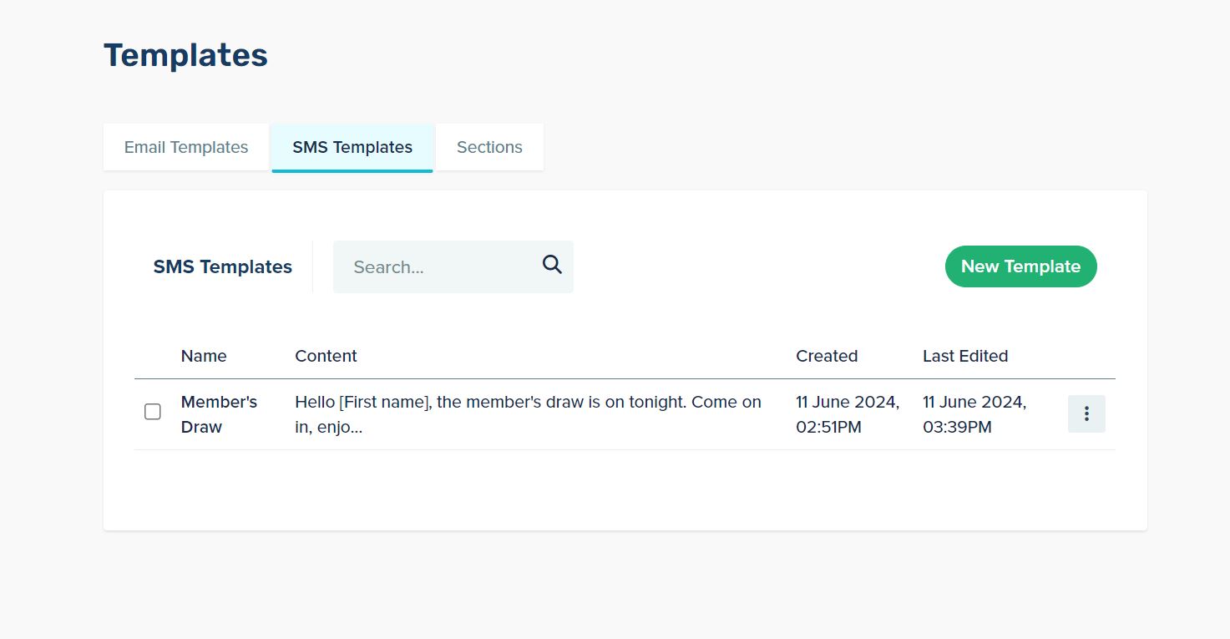Click the SMS Templates section title
Image resolution: width=1230 pixels, height=639 pixels.
pos(222,266)
